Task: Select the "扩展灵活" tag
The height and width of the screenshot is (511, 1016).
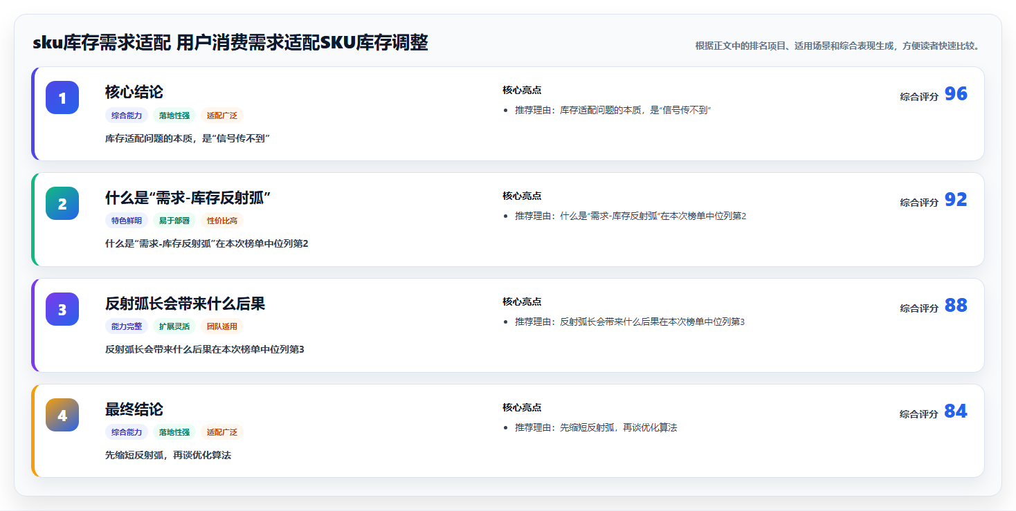Action: (174, 326)
